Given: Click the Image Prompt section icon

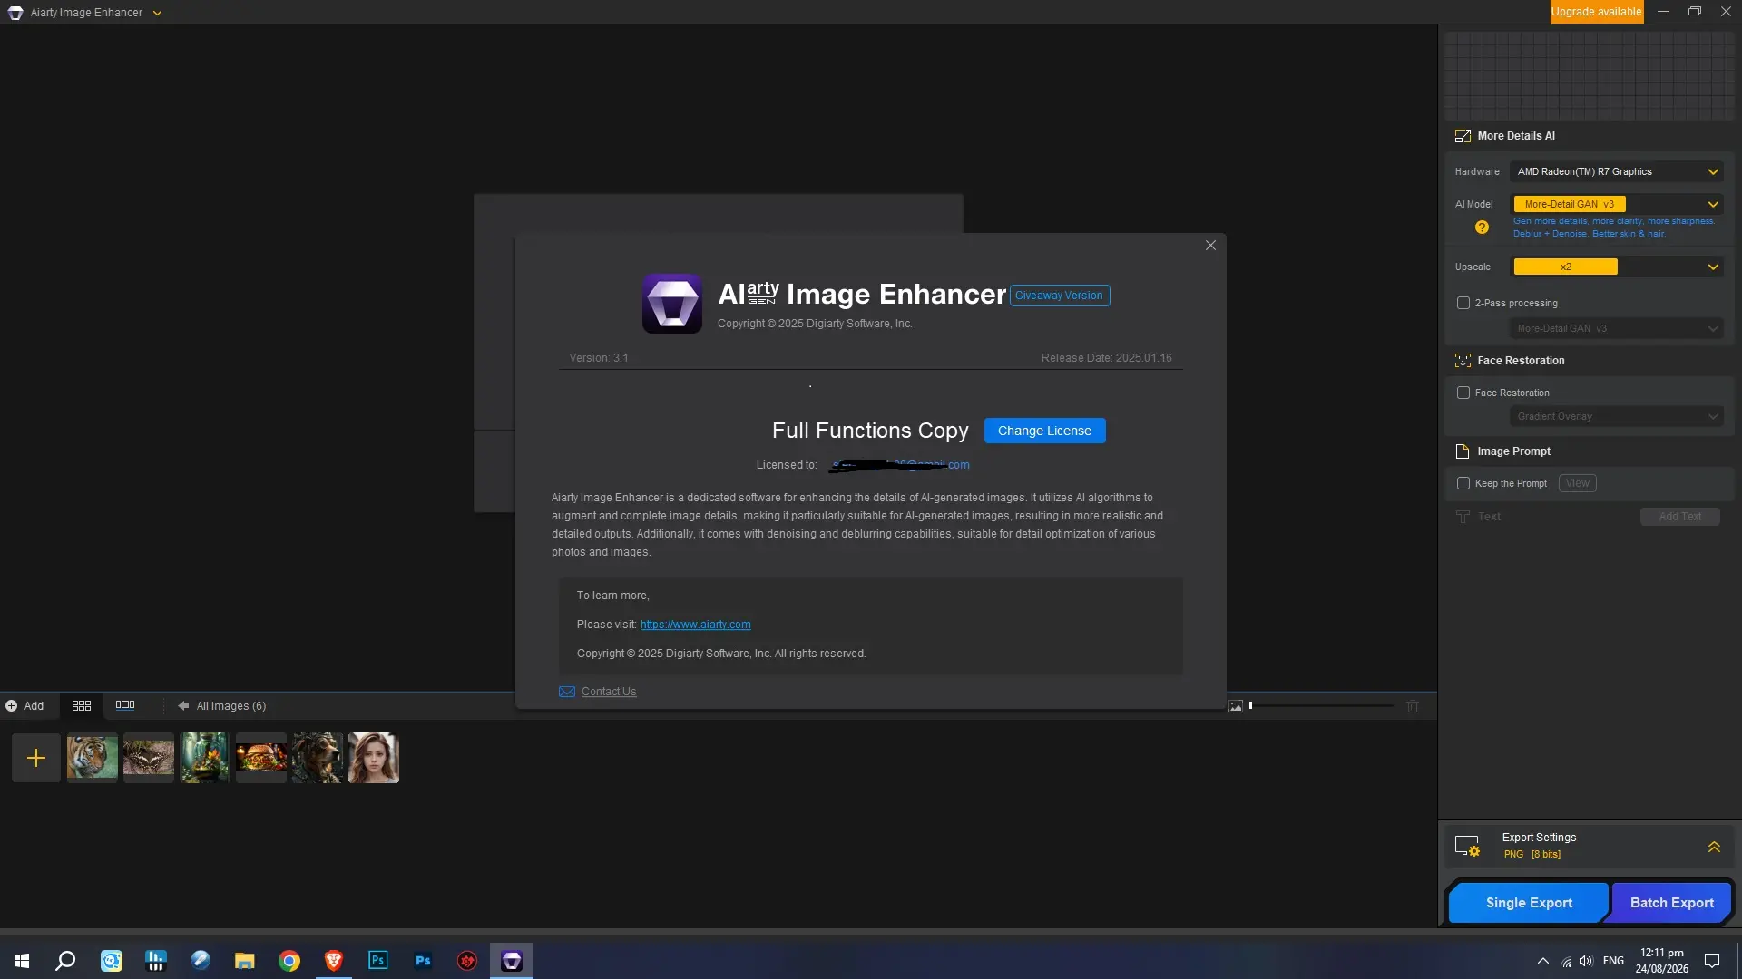Looking at the screenshot, I should coord(1463,451).
